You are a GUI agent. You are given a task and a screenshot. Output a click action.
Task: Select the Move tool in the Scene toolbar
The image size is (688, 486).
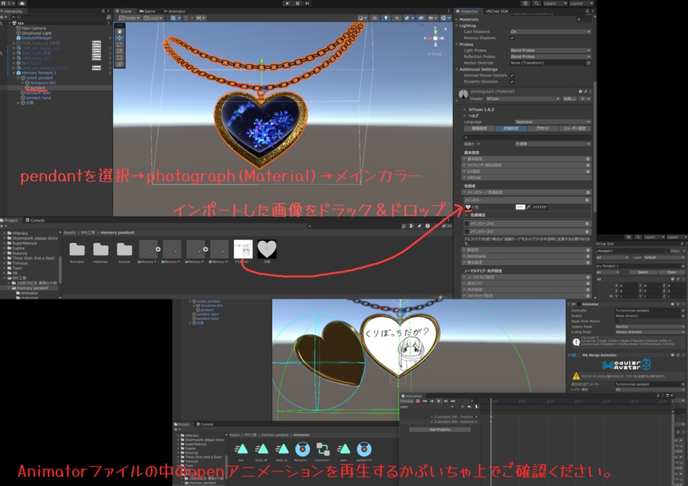pyautogui.click(x=119, y=38)
